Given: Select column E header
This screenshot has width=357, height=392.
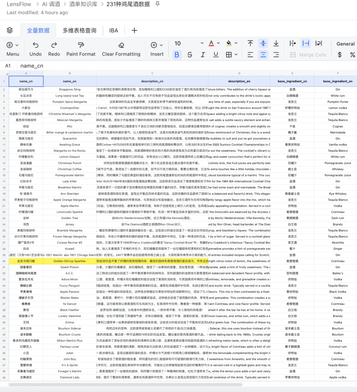Looking at the screenshot, I should (292, 73).
